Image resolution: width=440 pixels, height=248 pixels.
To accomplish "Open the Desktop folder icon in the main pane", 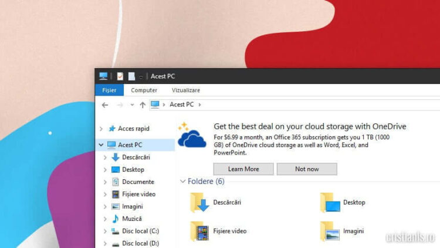I will [x=330, y=203].
